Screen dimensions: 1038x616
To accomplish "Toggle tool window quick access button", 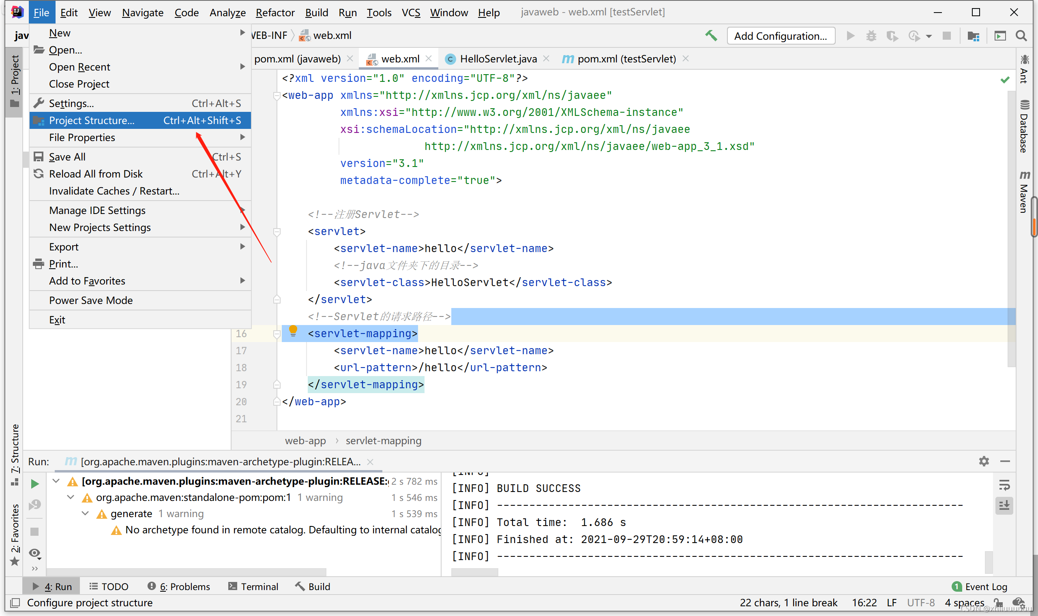I will pos(15,602).
